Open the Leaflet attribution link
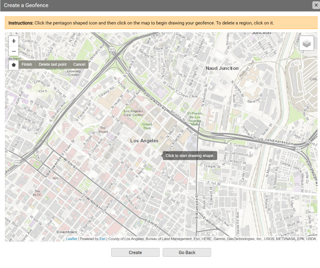This screenshot has height=268, width=320. (72, 239)
